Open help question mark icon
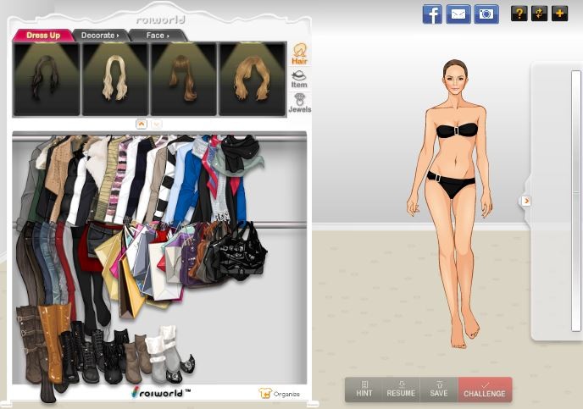This screenshot has height=409, width=583. tap(519, 14)
